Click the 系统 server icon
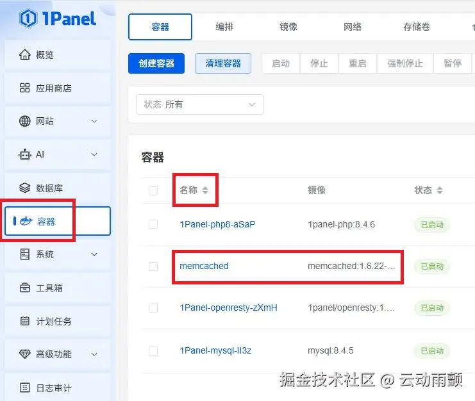The image size is (475, 401). click(x=25, y=254)
